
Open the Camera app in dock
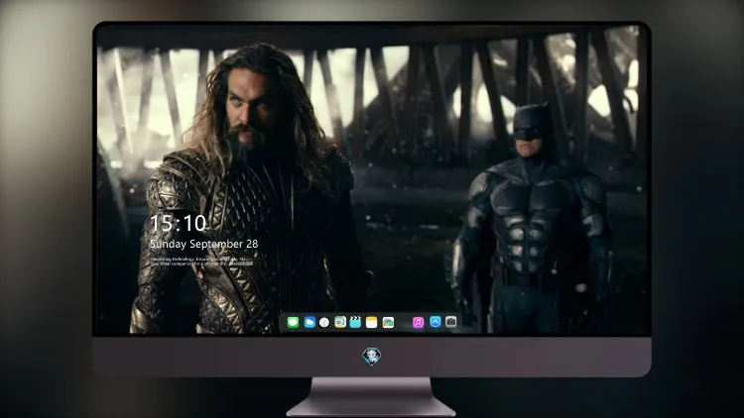451,322
